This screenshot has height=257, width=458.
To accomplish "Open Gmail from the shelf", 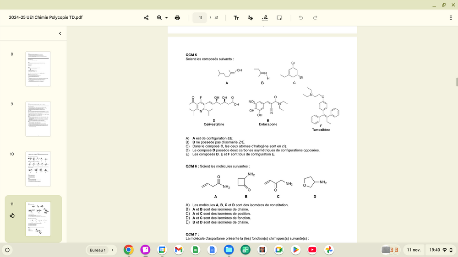I will pyautogui.click(x=179, y=250).
